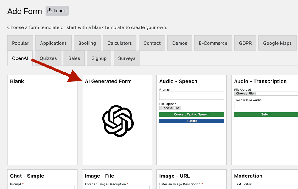Click Audio - Transcription template title
The height and width of the screenshot is (189, 298).
260,81
